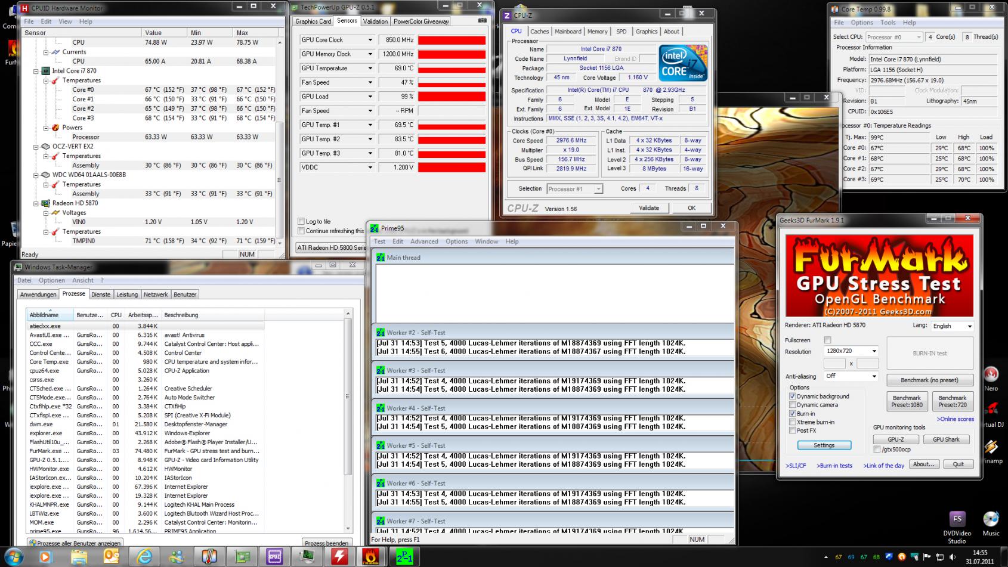The width and height of the screenshot is (1008, 567).
Task: Uncheck Dynamic background option in FurMark
Action: coord(793,396)
